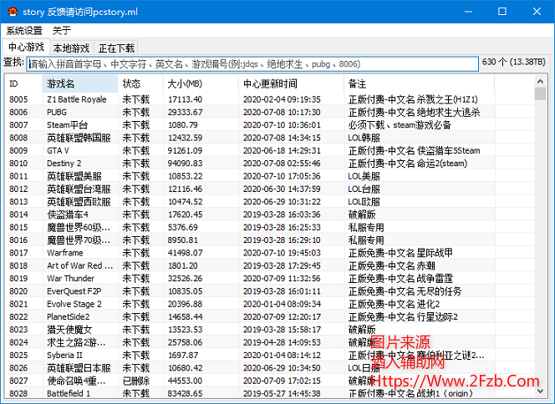Click note 必须下载、steam游戏必备

(x=400, y=124)
